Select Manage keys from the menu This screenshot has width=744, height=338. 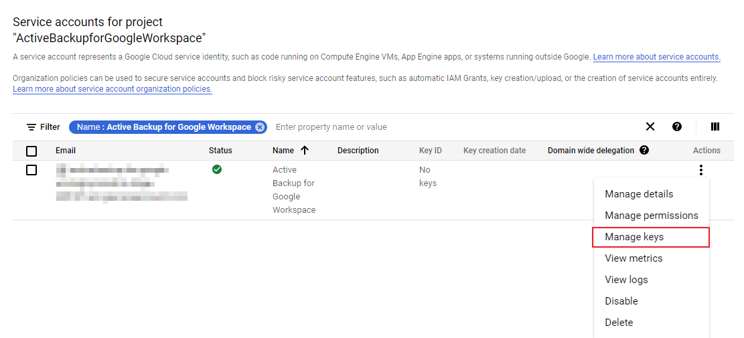pyautogui.click(x=634, y=237)
